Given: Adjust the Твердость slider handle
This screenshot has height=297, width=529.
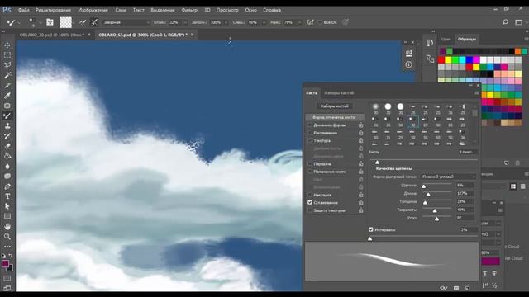Looking at the screenshot, I should (435, 211).
